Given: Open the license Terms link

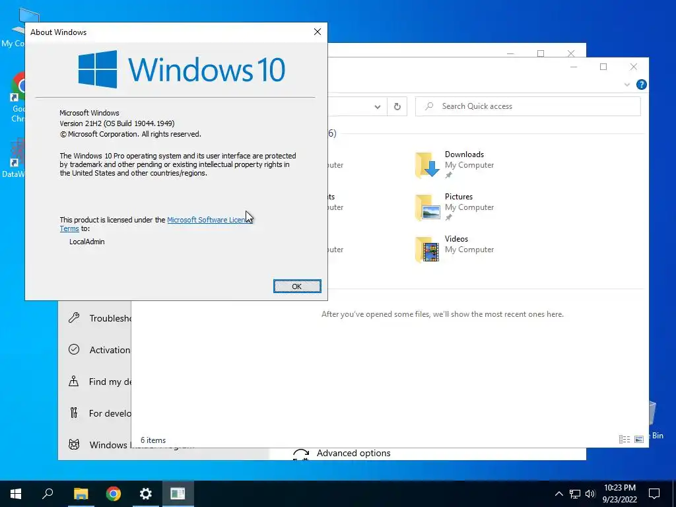Looking at the screenshot, I should click(69, 229).
